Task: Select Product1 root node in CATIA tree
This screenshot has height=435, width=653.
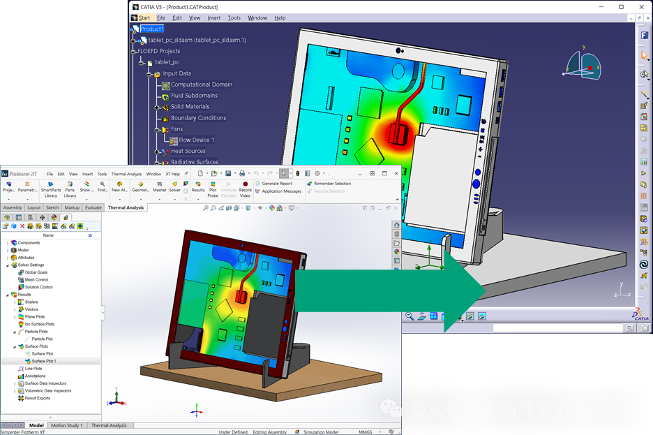Action: point(152,29)
